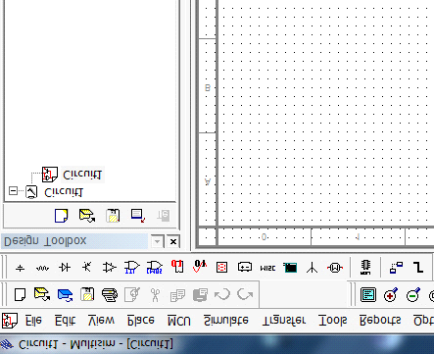This screenshot has width=434, height=354.
Task: Place an Indicator display component
Action: coord(222,268)
